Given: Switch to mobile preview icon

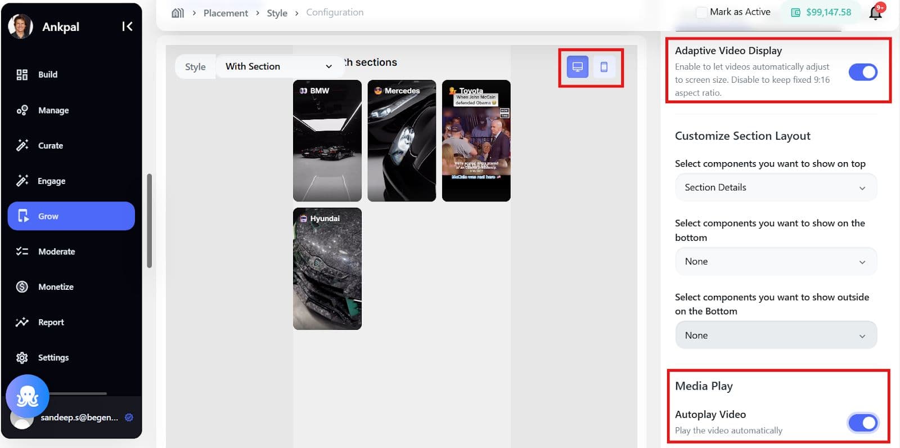Looking at the screenshot, I should (604, 67).
